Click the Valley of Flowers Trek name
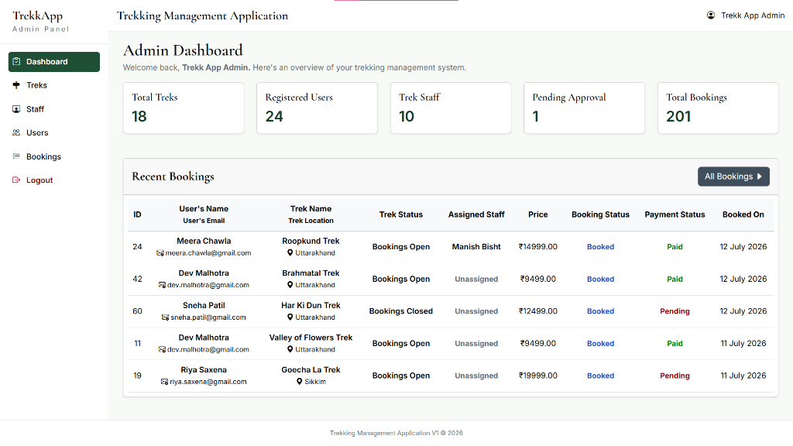 [x=311, y=338]
